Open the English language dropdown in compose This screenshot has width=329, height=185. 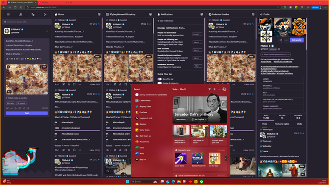pos(22,103)
